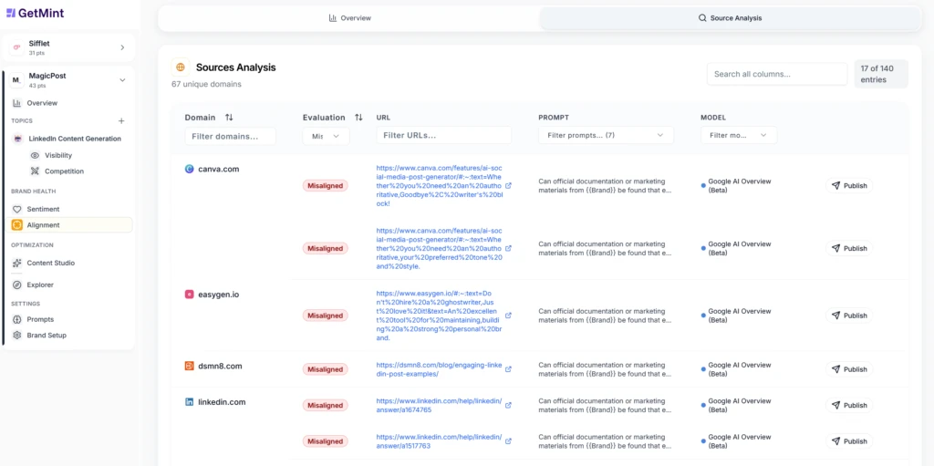Image resolution: width=934 pixels, height=466 pixels.
Task: Publish the linkedin.com a1674765 row
Action: point(849,405)
